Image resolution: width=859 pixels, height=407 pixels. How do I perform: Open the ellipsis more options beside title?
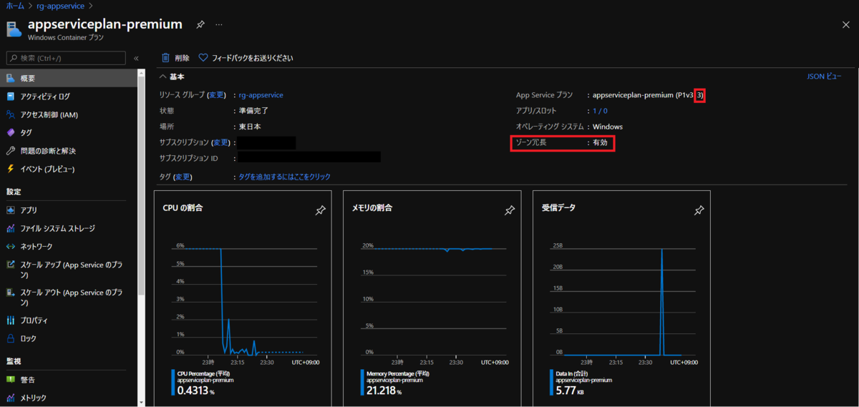tap(219, 24)
